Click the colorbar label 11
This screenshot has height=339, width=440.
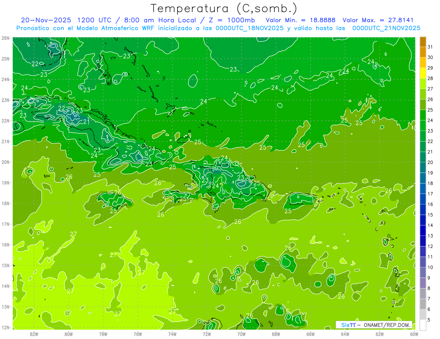[430, 257]
